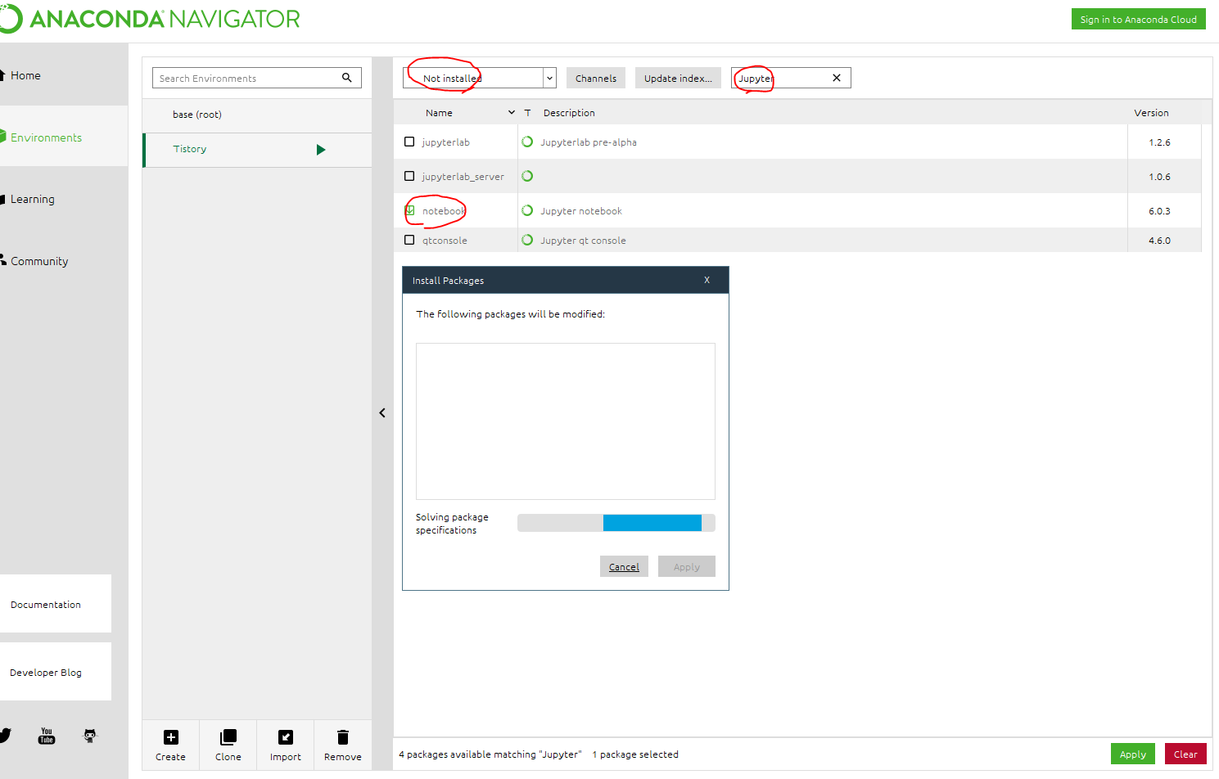
Task: Check the jupyterlab package checkbox
Action: coord(409,142)
